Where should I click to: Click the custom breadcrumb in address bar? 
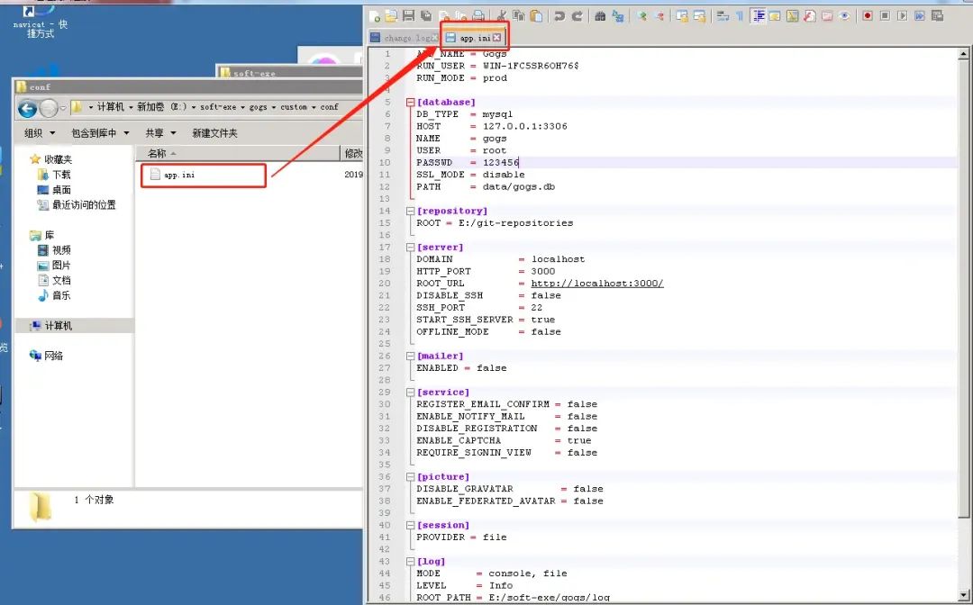(x=294, y=107)
